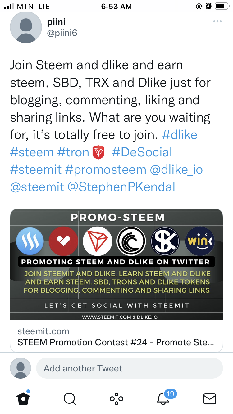The image size is (233, 414).
Task: Open the Promo-Steem card image
Action: (116, 264)
